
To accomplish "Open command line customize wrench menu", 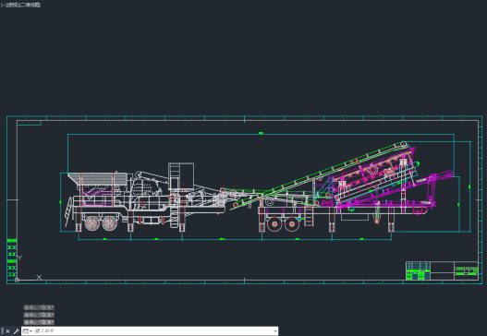I will point(16,331).
